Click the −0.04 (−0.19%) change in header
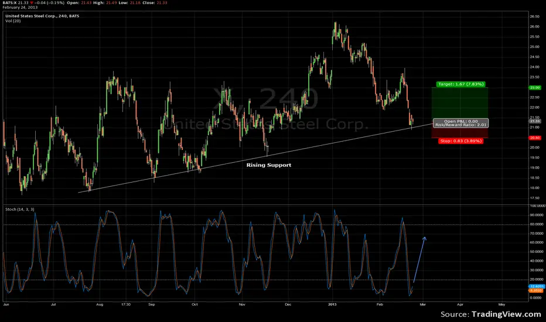Image resolution: width=546 pixels, height=322 pixels. 49,3
